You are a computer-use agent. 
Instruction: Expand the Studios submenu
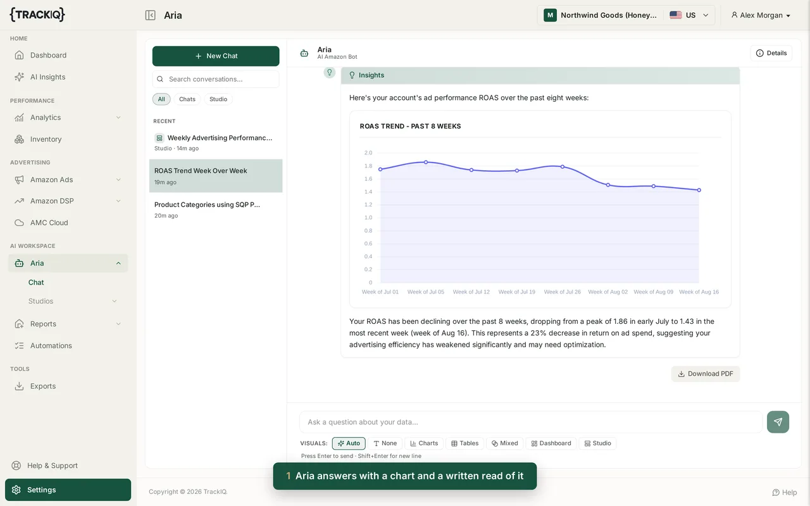tap(115, 301)
